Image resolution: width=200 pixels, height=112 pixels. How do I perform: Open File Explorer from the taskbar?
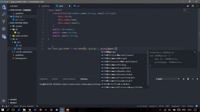tap(24, 110)
